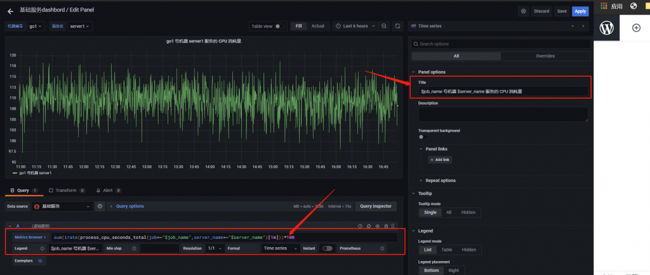This screenshot has height=275, width=650.
Task: Click the Save button
Action: point(562,11)
